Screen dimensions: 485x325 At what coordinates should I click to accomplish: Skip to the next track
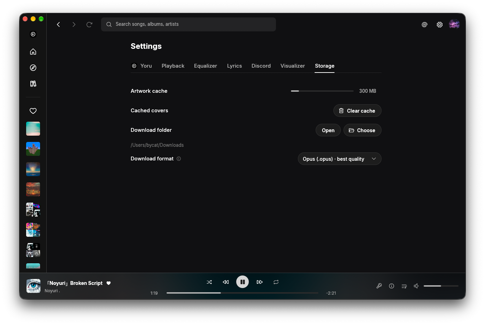(x=260, y=282)
